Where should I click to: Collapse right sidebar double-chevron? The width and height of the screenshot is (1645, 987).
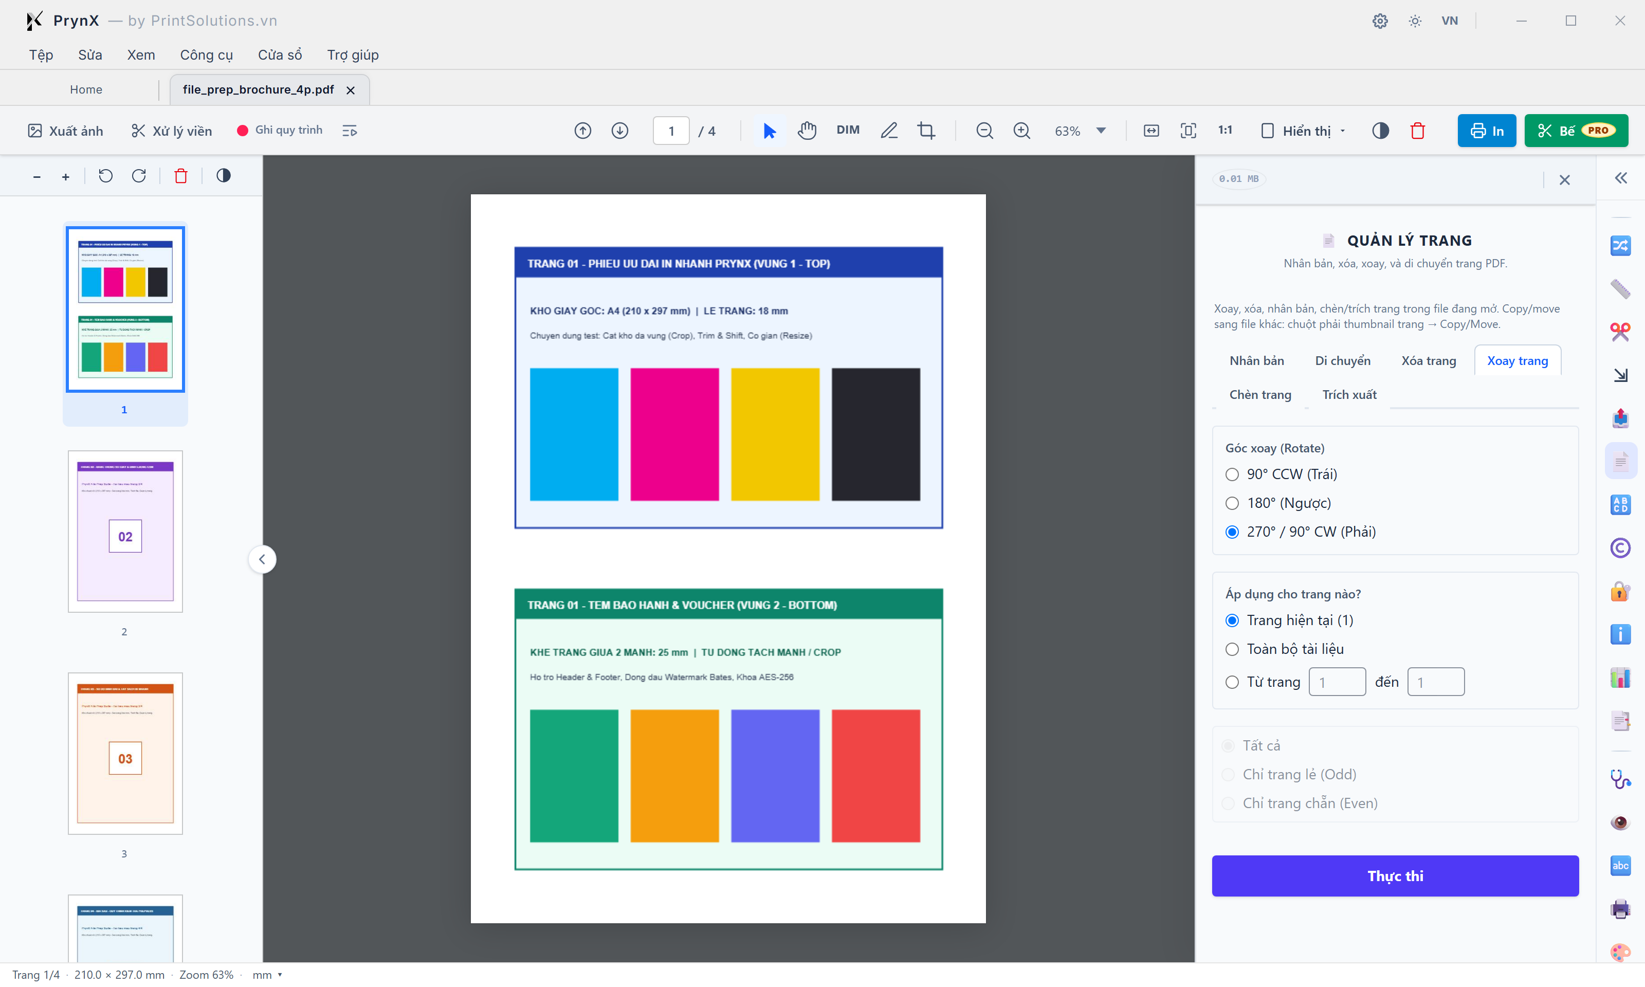[x=1620, y=177]
